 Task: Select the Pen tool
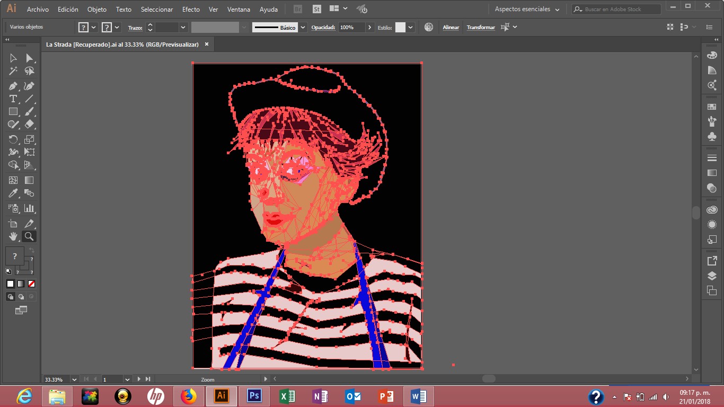point(13,86)
